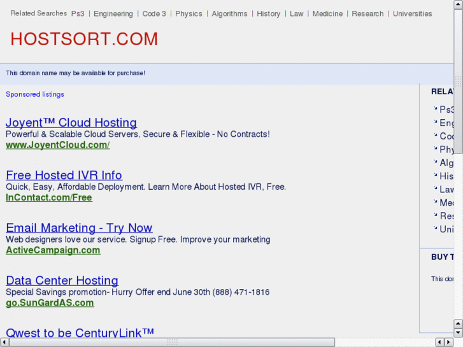Follow the go.SunGardAS.com URL

(x=50, y=302)
